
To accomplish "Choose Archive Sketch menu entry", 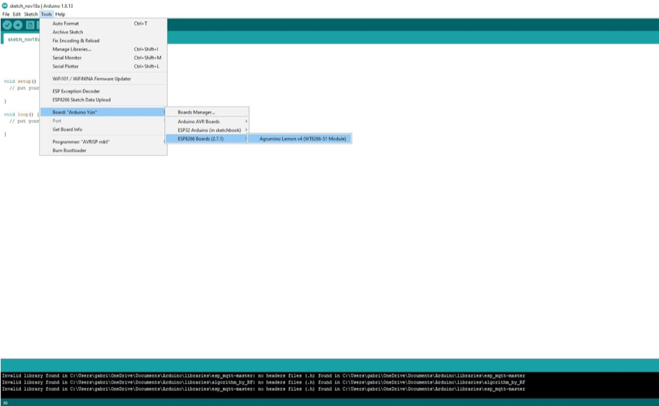I will pyautogui.click(x=104, y=32).
